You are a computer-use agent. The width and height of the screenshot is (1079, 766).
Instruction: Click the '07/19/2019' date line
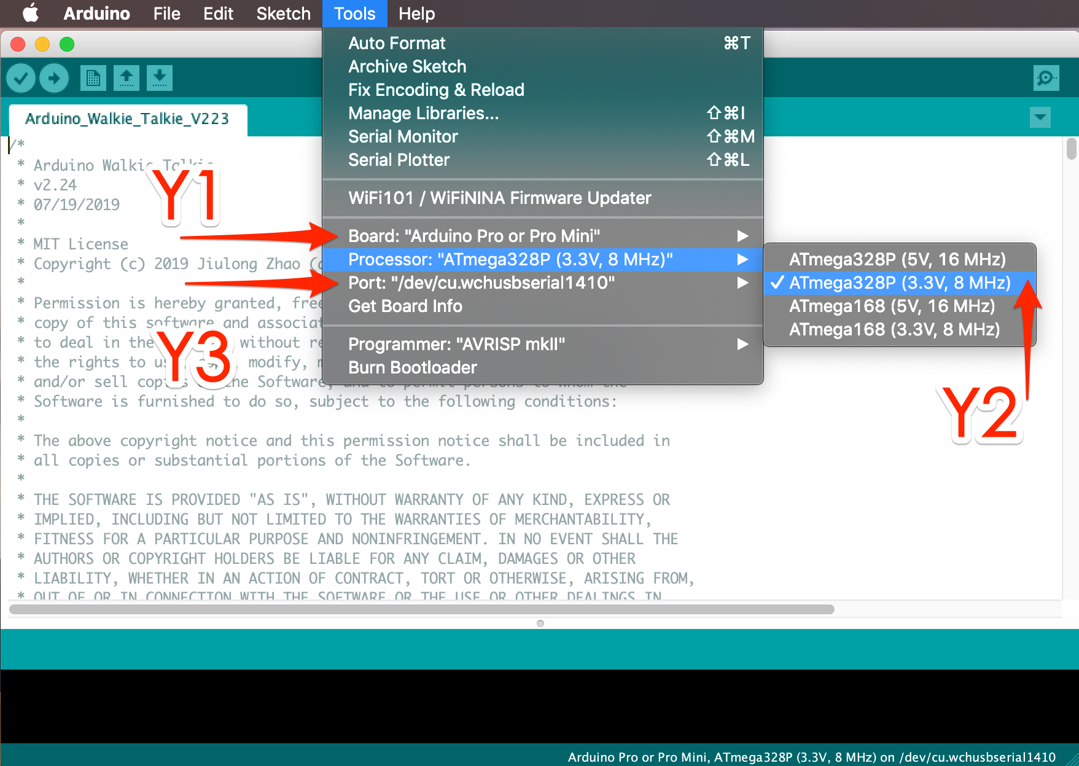click(77, 205)
